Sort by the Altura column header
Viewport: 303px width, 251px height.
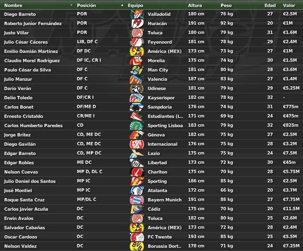pyautogui.click(x=195, y=6)
